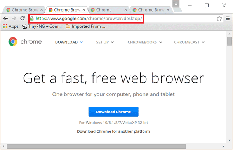Minimize the Chrome window
233x150 pixels.
point(190,5)
